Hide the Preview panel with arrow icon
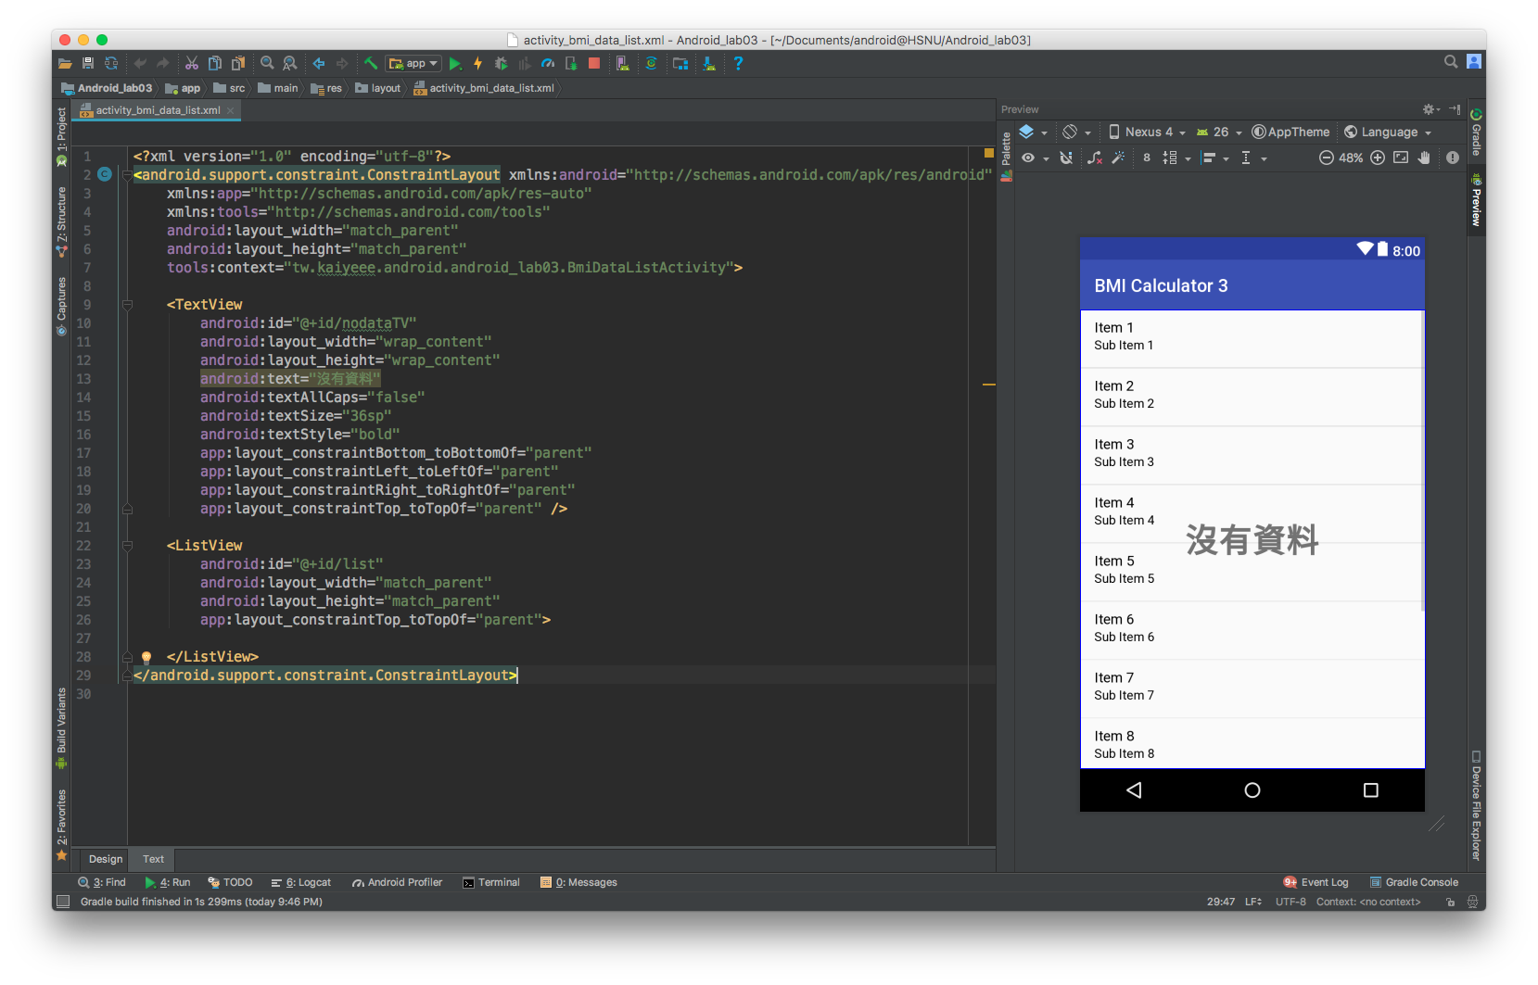This screenshot has width=1538, height=985. tap(1455, 109)
